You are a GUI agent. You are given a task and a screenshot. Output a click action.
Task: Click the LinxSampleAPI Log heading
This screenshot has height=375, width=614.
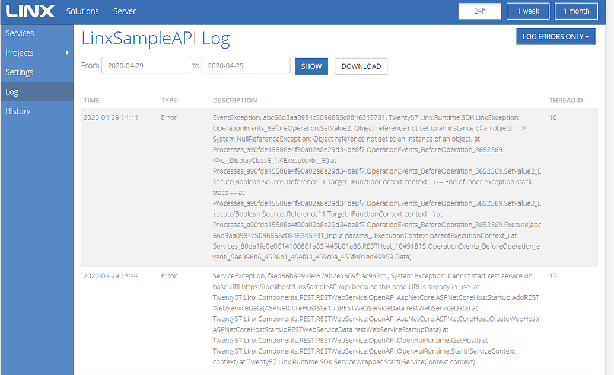click(155, 39)
